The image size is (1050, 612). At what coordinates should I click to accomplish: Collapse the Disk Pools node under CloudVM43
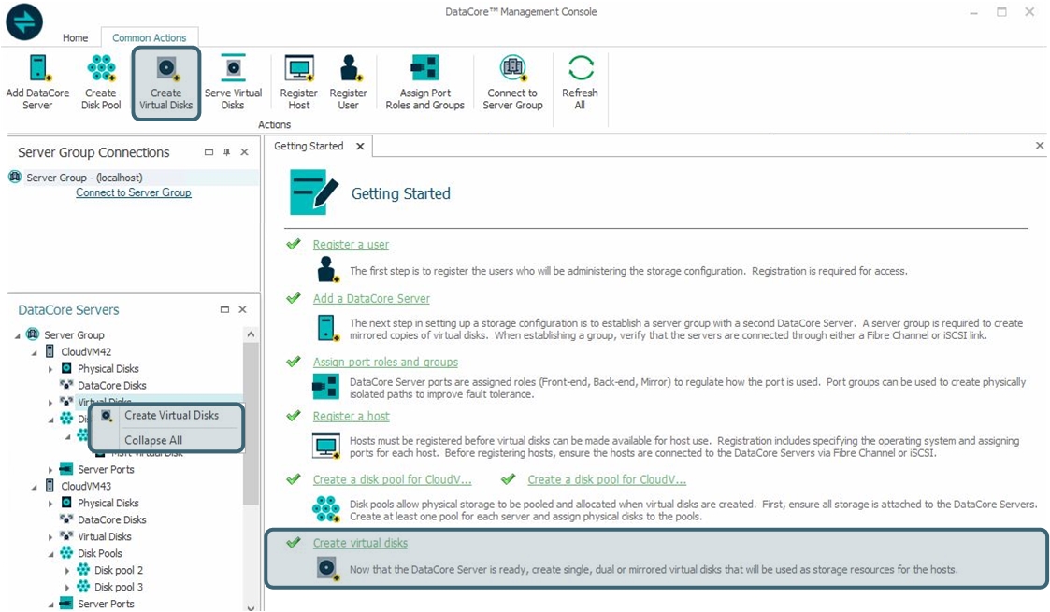tap(51, 554)
